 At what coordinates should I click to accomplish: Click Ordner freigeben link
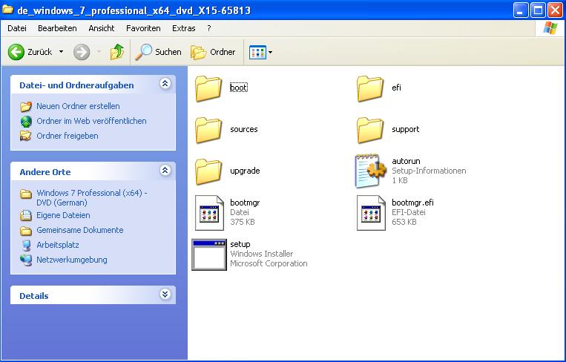click(68, 136)
